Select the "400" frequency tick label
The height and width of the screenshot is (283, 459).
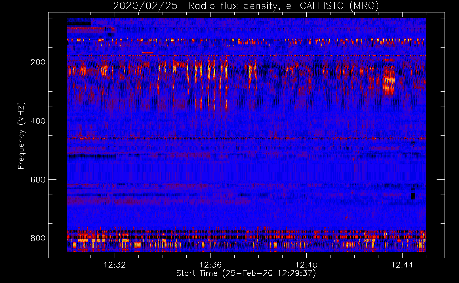(x=38, y=121)
